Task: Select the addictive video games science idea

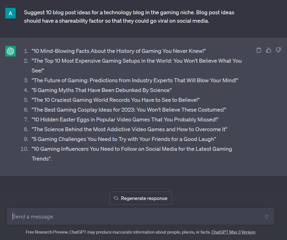Action: click(x=130, y=129)
